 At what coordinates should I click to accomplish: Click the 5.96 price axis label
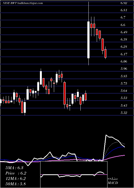coord(124,69)
